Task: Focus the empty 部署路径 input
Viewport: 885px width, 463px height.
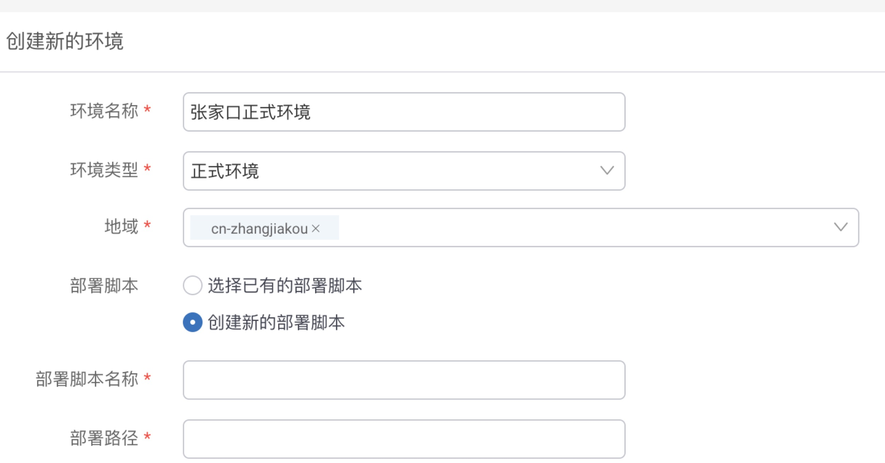Action: (404, 439)
